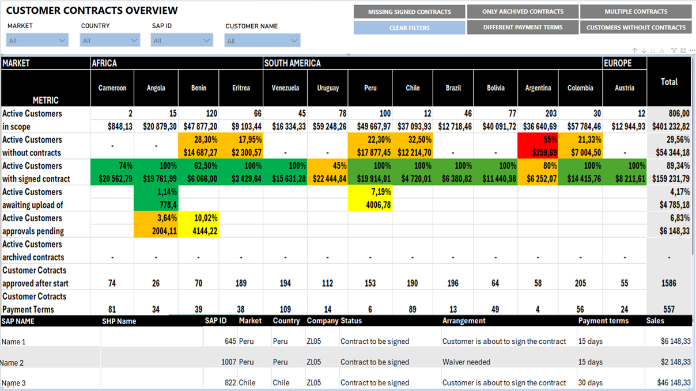The height and width of the screenshot is (391, 696).
Task: Click the Multiple Contracts button
Action: [x=636, y=12]
